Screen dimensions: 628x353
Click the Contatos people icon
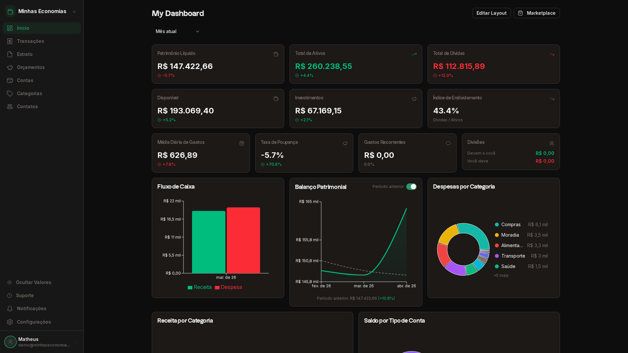pos(10,107)
